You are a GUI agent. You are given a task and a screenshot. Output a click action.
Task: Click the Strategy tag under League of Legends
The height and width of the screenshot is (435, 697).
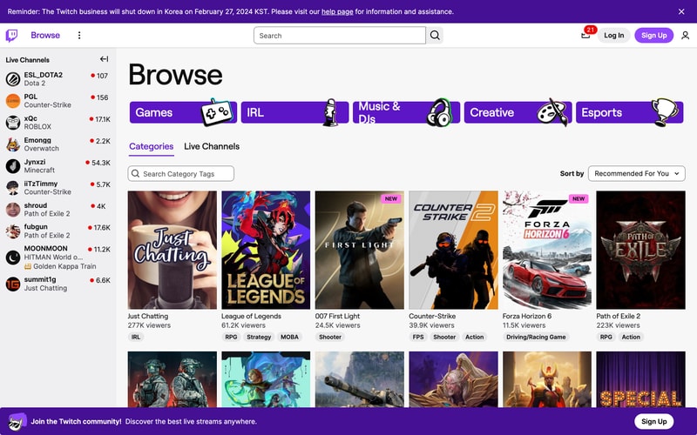(x=259, y=337)
